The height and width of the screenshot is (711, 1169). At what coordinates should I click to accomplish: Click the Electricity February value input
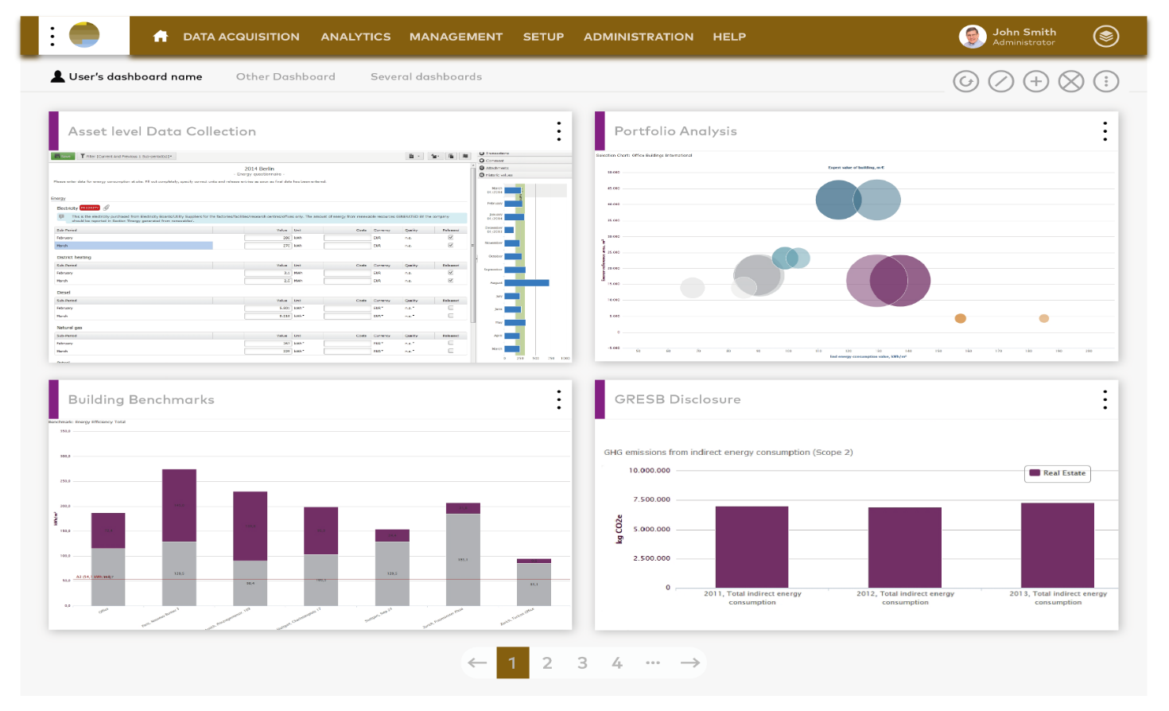[268, 238]
